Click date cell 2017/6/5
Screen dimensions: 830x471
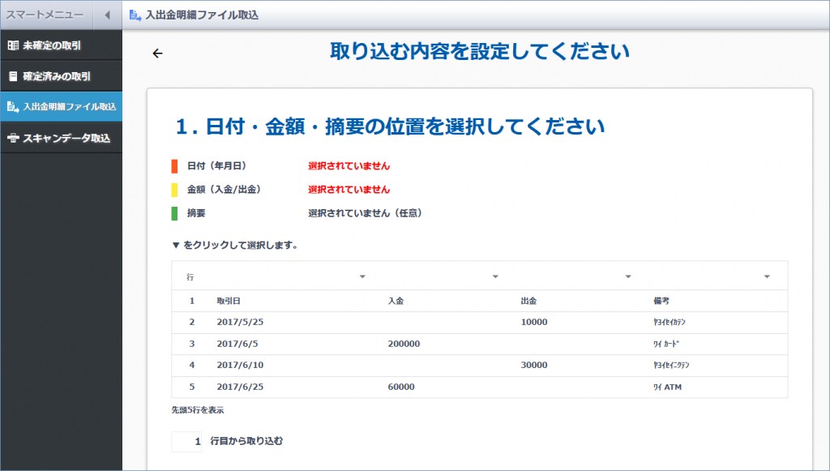[237, 344]
